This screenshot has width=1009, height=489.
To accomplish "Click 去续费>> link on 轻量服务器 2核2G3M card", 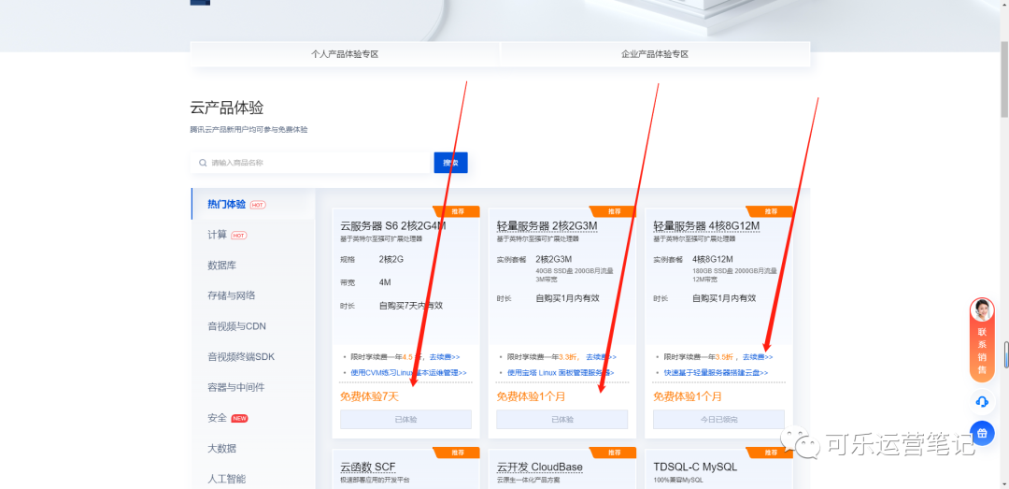I will [601, 357].
